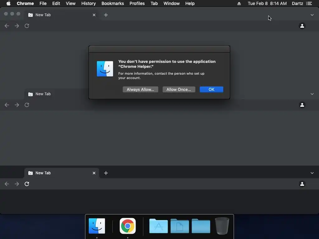Open Notification Center list icon
The width and height of the screenshot is (319, 239).
pos(309,3)
